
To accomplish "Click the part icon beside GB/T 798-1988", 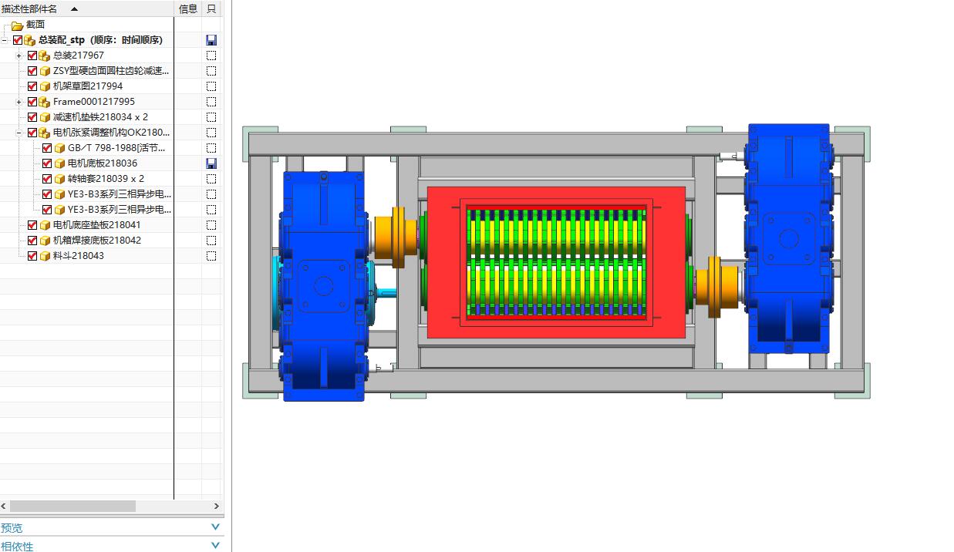I will click(x=59, y=148).
